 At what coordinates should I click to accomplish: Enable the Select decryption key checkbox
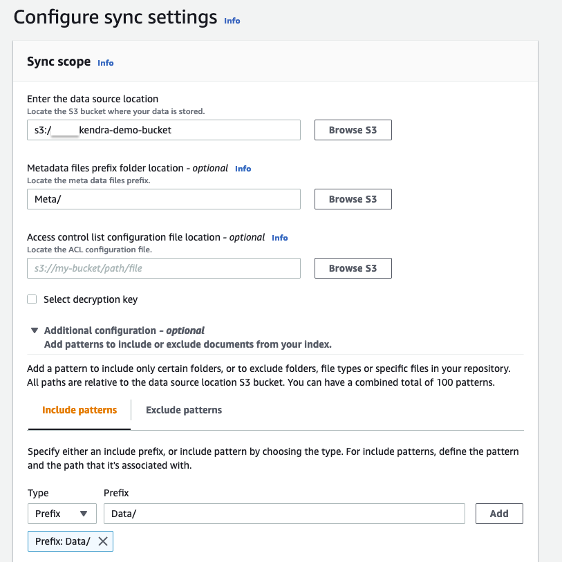(32, 299)
